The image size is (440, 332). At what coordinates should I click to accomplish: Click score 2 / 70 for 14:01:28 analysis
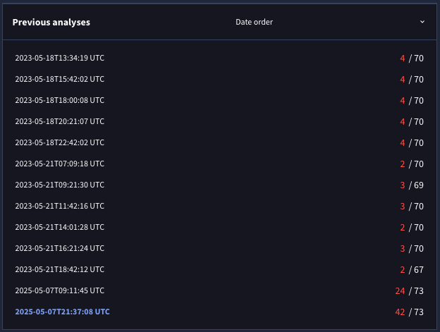point(412,228)
